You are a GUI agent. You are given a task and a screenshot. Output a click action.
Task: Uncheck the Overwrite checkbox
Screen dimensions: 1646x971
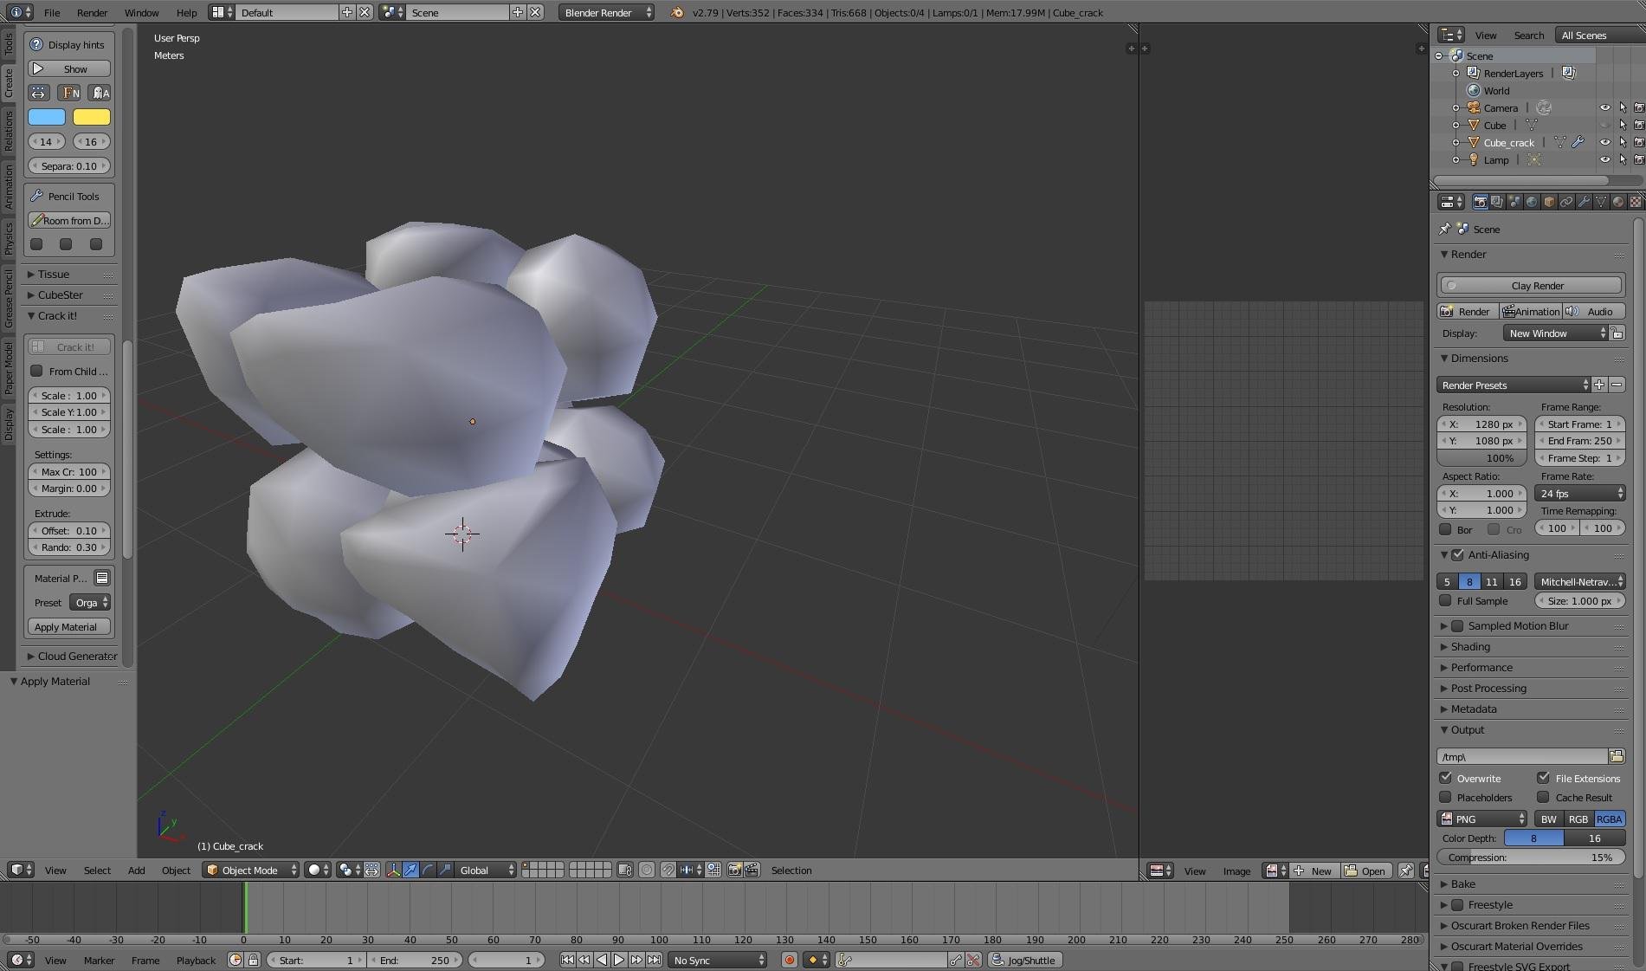pos(1446,778)
